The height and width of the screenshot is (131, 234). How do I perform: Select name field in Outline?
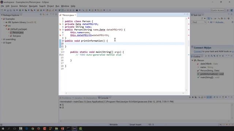203,67
